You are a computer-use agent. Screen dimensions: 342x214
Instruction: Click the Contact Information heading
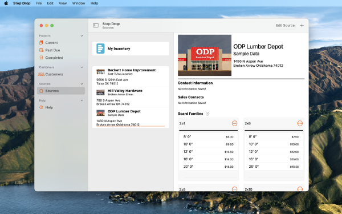pos(195,83)
